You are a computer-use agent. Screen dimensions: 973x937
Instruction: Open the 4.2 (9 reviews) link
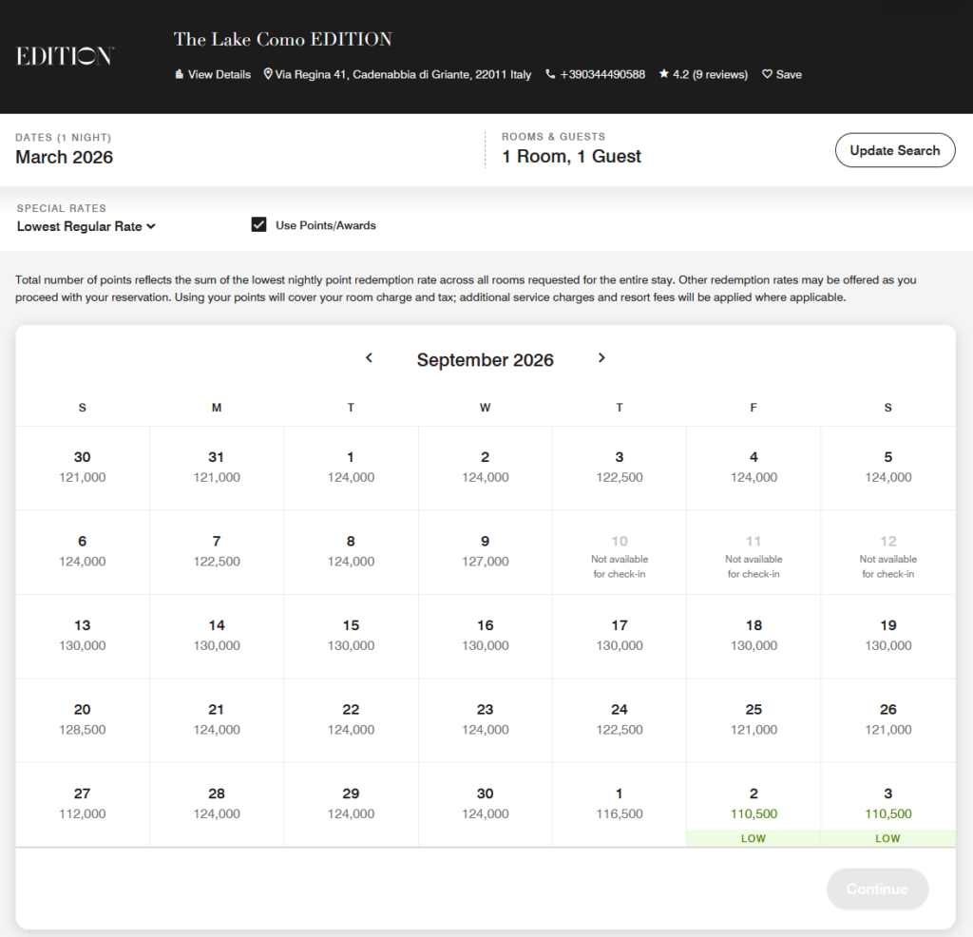click(710, 74)
